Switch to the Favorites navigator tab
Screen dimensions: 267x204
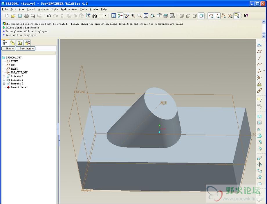[19, 43]
